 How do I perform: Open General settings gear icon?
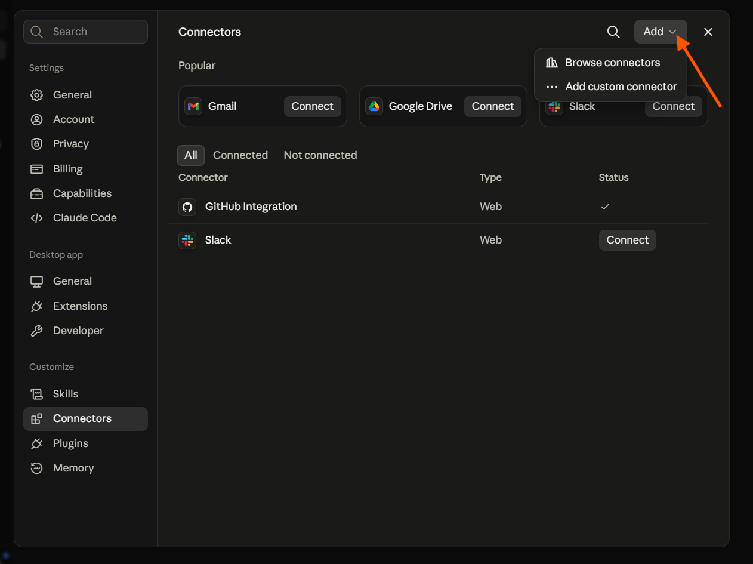pyautogui.click(x=36, y=95)
